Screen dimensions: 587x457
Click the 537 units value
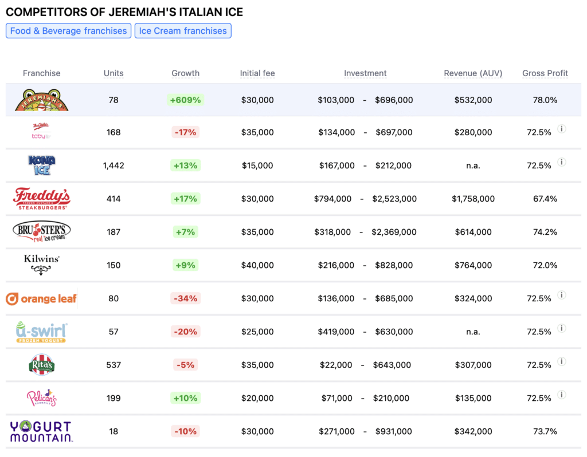114,365
